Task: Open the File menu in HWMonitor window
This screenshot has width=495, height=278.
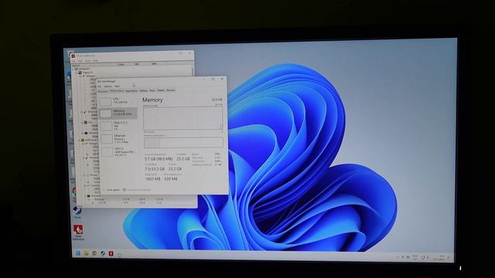Action: [73, 61]
